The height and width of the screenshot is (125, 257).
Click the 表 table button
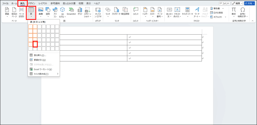(x=31, y=12)
